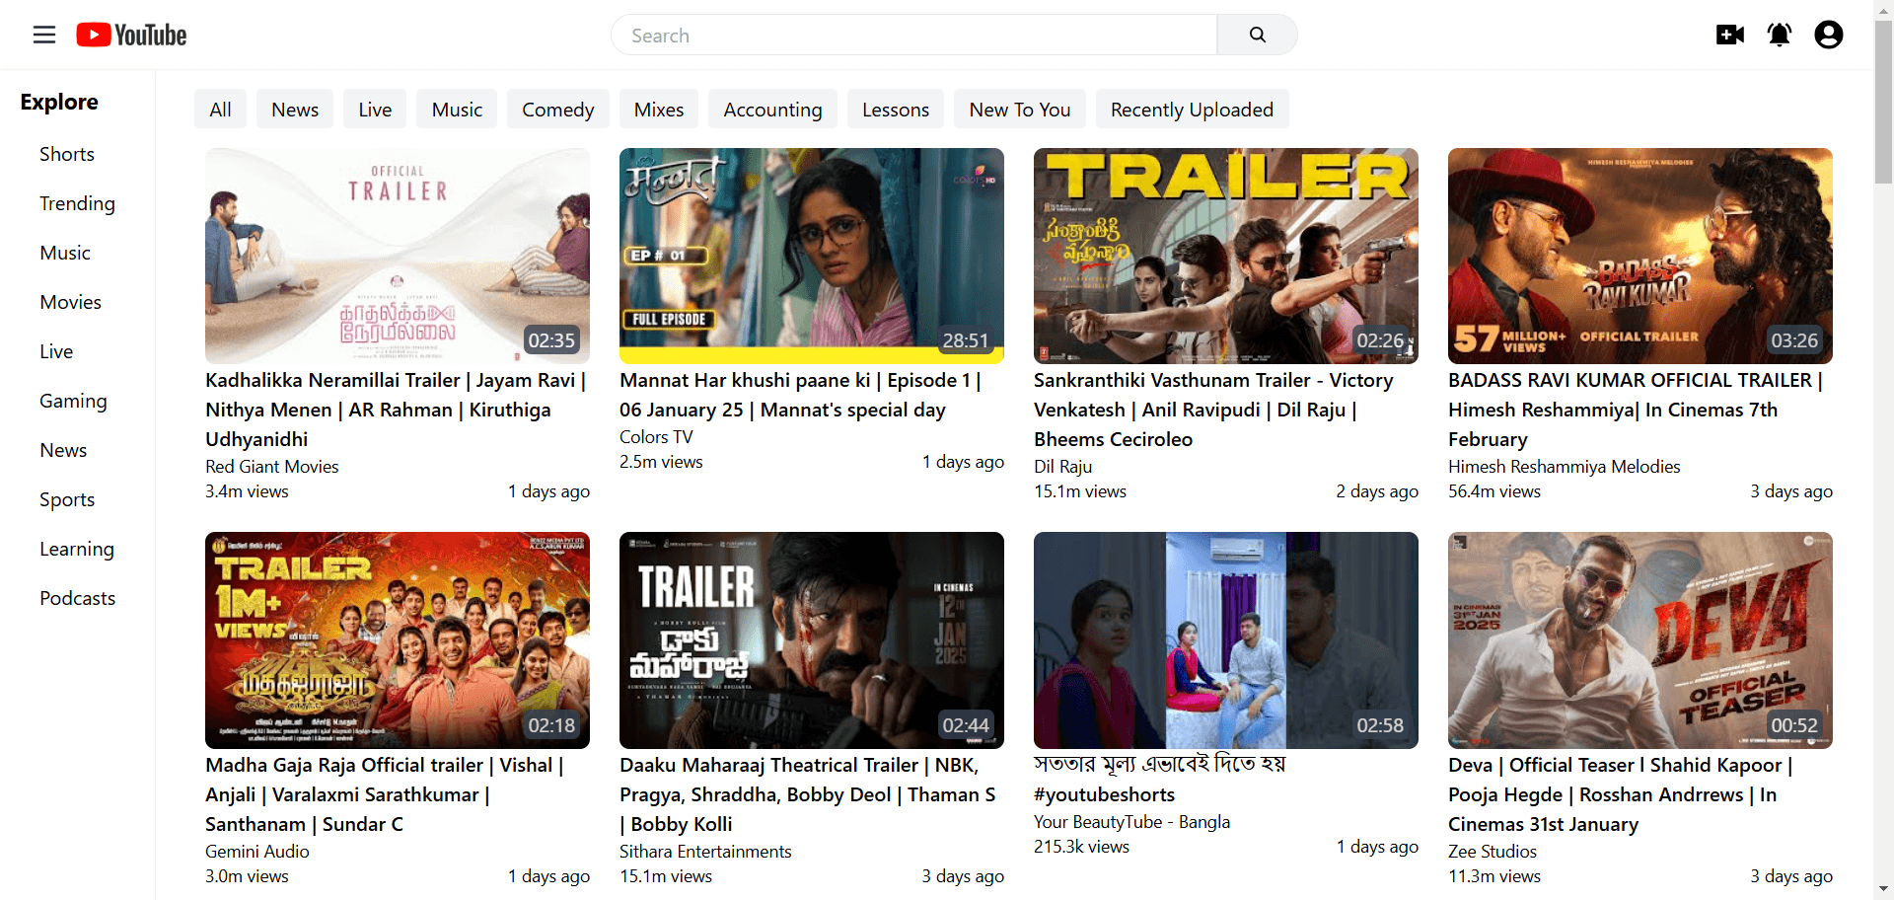The height and width of the screenshot is (900, 1894).
Task: Play the Your BeautyTube Bangla short thumbnail
Action: (1226, 640)
